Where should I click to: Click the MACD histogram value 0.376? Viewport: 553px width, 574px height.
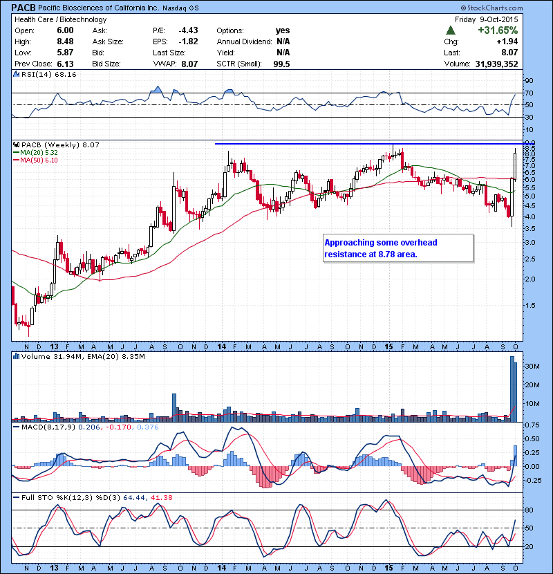[x=148, y=427]
